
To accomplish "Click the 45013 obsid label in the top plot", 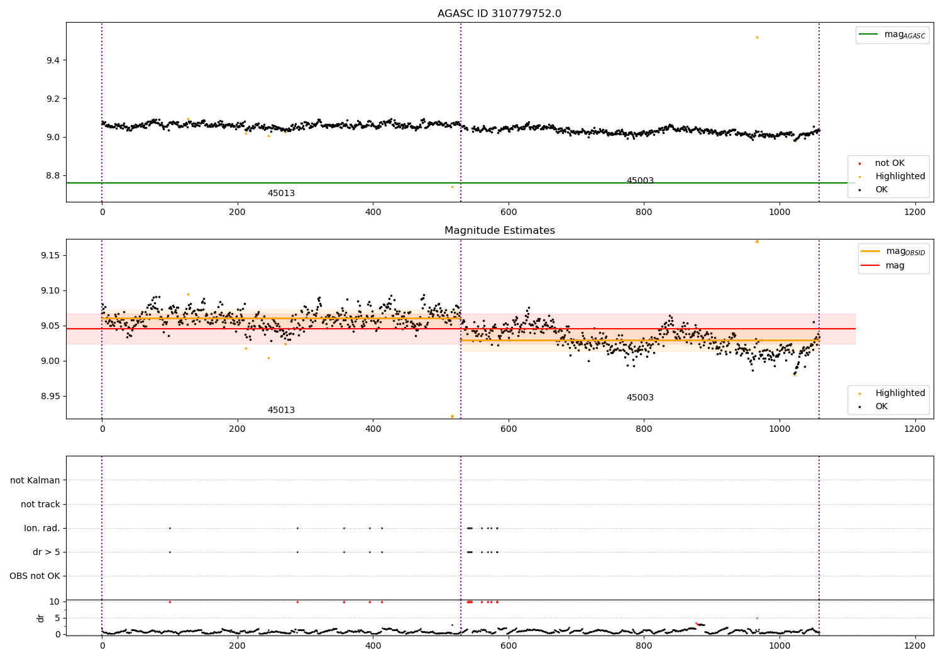I will (281, 194).
